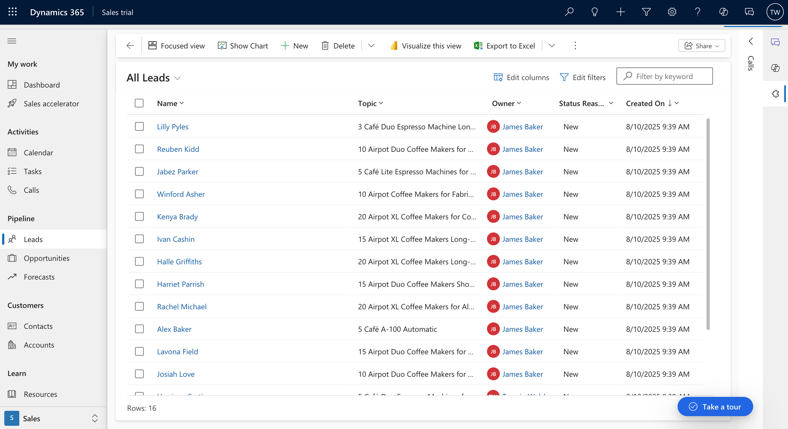The height and width of the screenshot is (429, 788).
Task: Open Dashboard in the sidebar
Action: click(x=54, y=85)
